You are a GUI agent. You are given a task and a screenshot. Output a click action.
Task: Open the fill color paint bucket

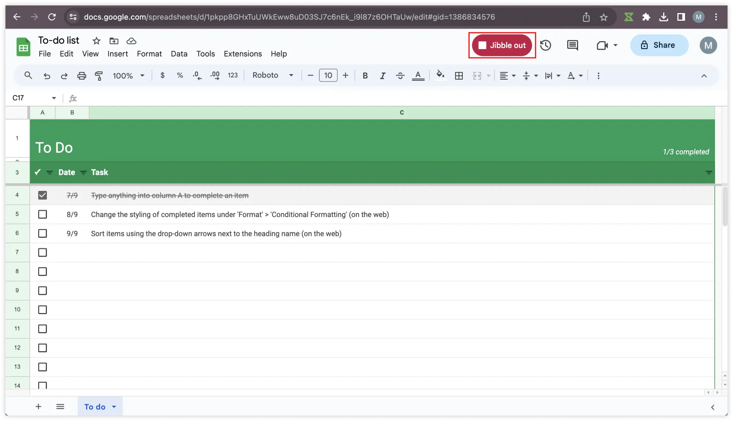tap(440, 75)
